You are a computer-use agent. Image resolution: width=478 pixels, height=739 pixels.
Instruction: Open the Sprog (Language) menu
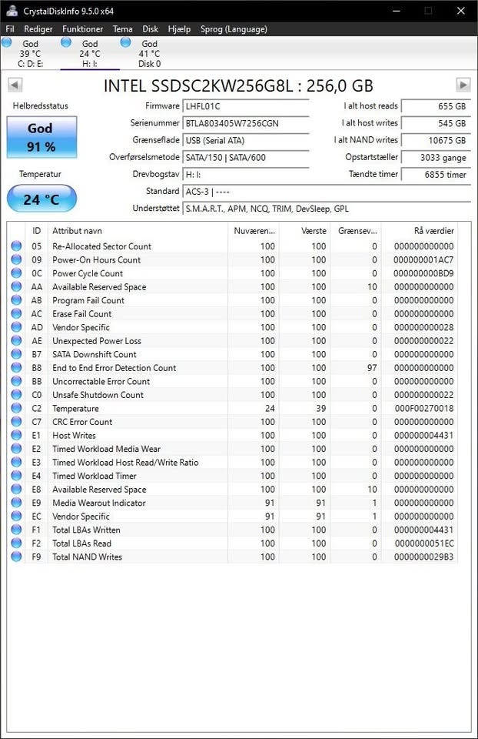234,29
